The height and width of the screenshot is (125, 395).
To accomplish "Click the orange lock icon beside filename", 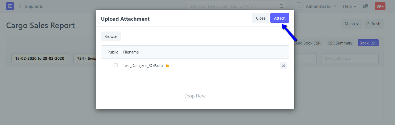I will point(167,65).
